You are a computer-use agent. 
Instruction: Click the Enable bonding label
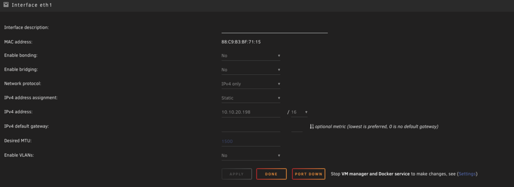pos(21,55)
